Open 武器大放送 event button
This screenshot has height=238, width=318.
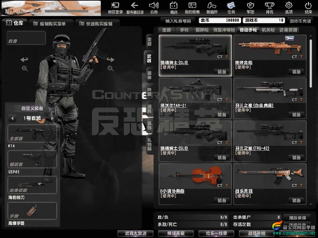[135, 233]
